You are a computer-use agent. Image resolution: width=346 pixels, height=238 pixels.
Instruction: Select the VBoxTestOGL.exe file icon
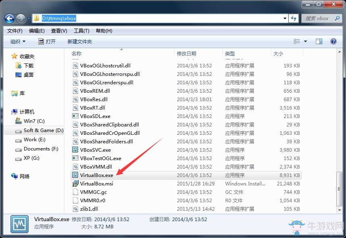pos(75,158)
